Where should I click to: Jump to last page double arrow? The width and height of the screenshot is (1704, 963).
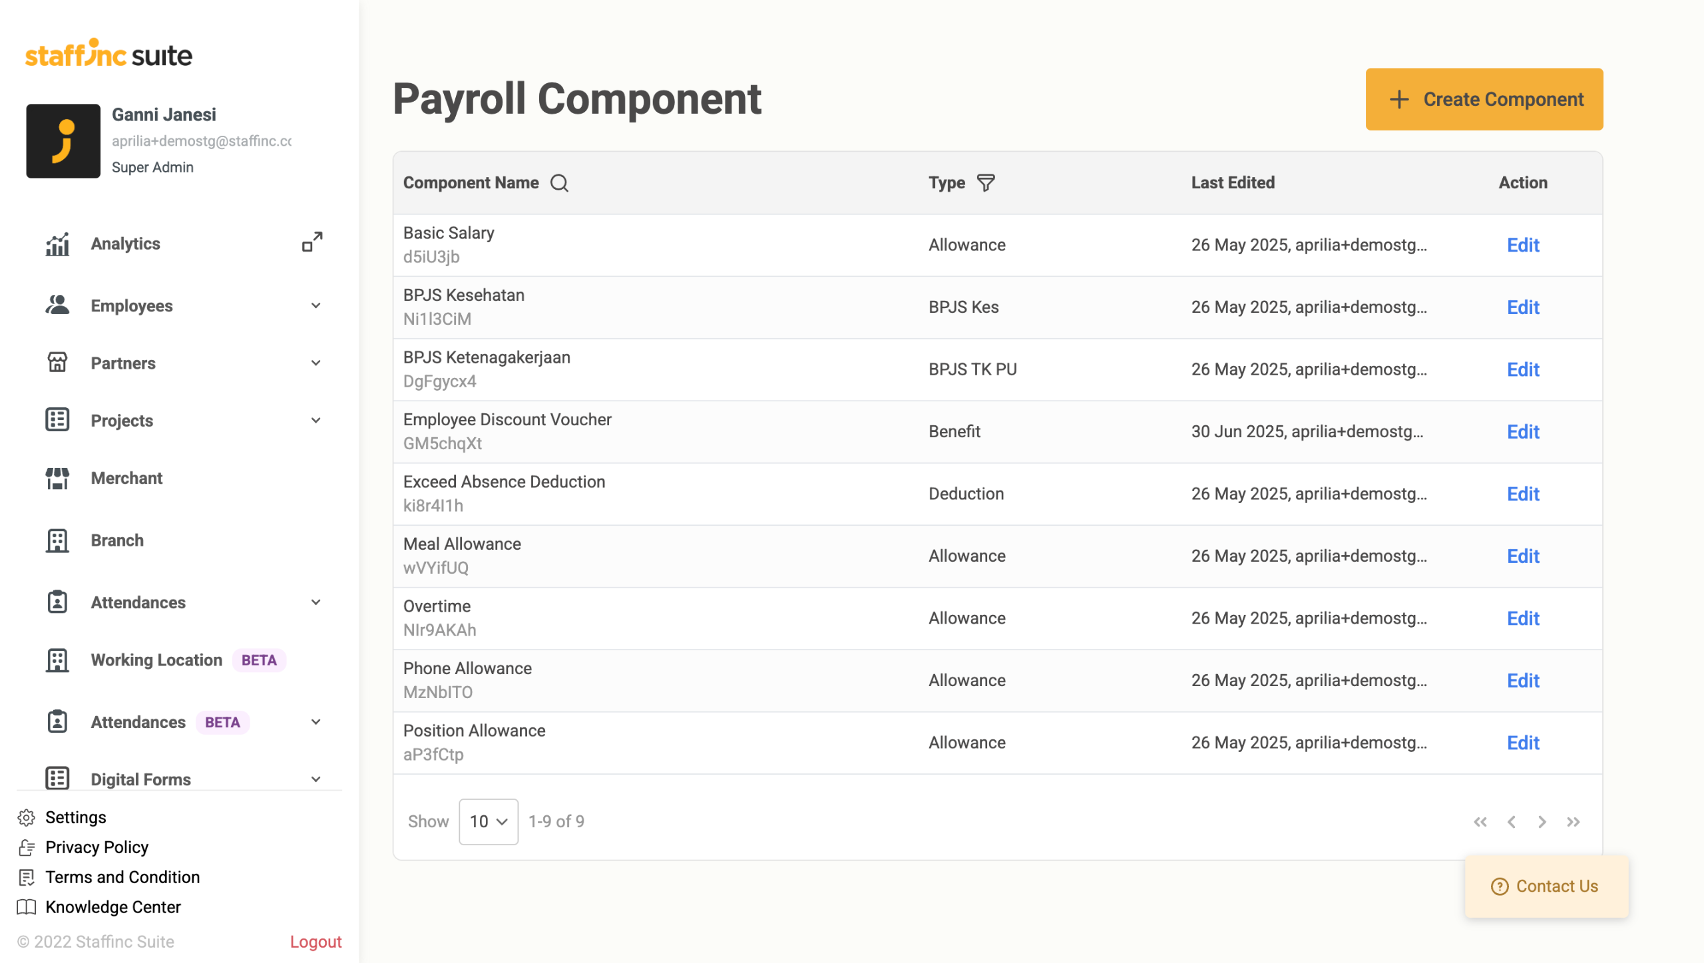click(1573, 822)
